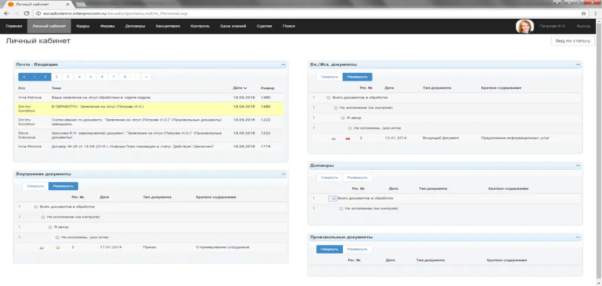The image size is (602, 286).
Task: Click the yellow folder icon in Приказ row
Action: (x=58, y=248)
